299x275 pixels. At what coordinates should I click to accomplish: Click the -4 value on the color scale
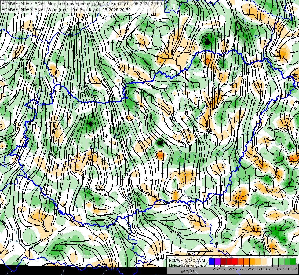coord(226,269)
